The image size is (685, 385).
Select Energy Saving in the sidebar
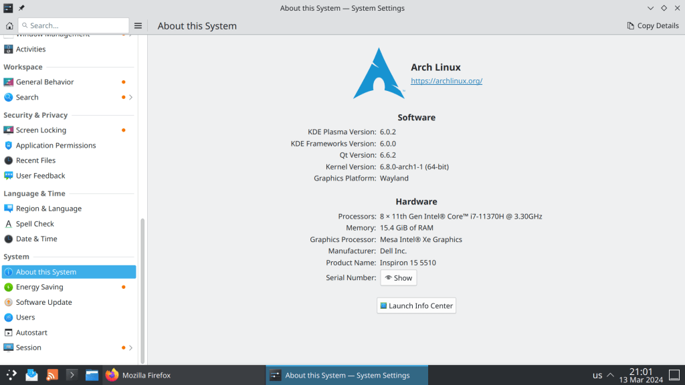coord(39,287)
